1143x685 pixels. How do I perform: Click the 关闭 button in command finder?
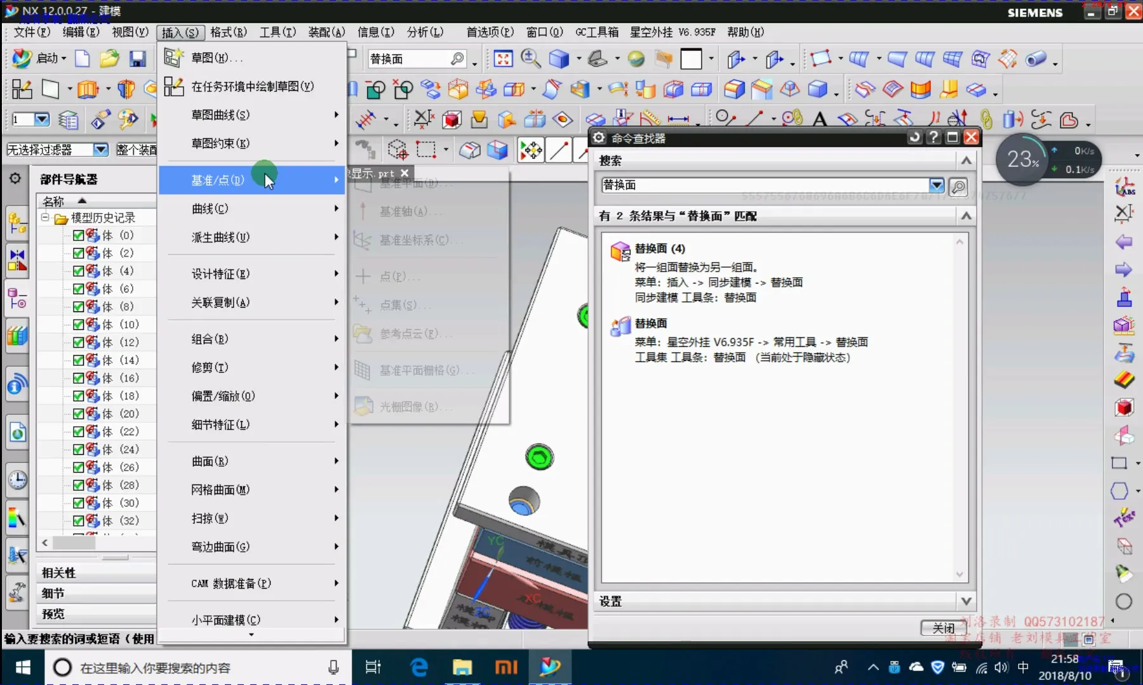(x=943, y=628)
